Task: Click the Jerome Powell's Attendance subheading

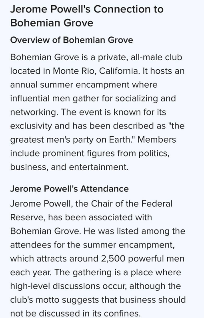Action: (x=69, y=189)
